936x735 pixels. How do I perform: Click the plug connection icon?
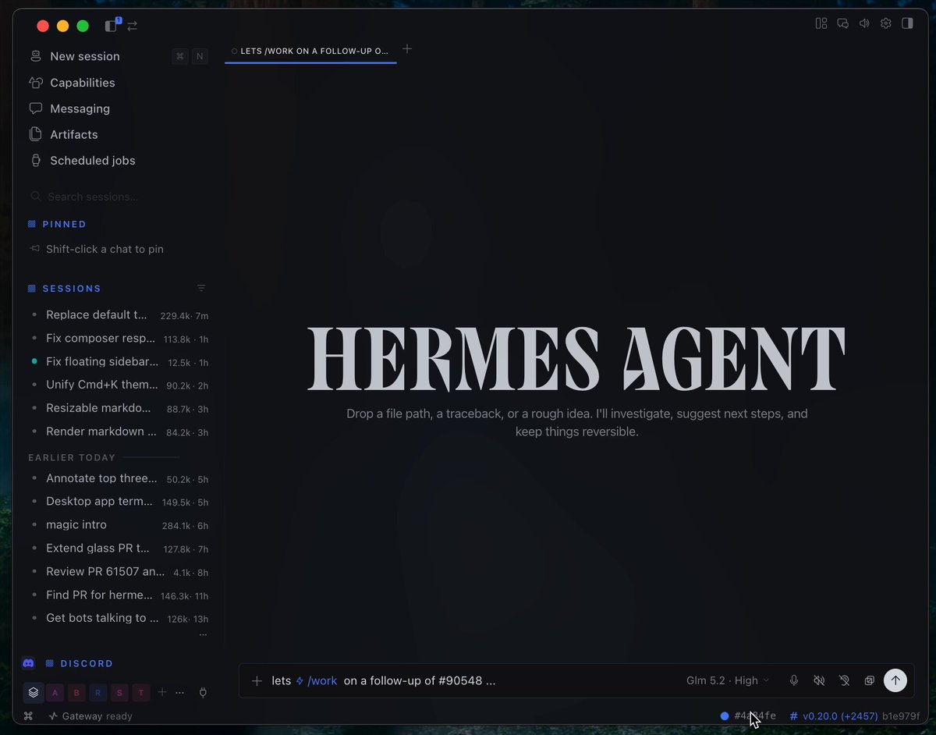click(203, 692)
